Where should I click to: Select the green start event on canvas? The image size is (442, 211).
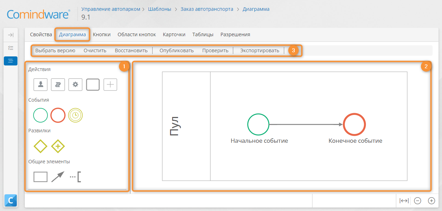pyautogui.click(x=258, y=124)
